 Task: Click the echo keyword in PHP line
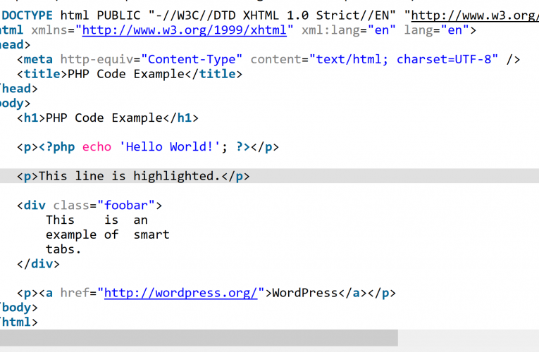[x=97, y=147]
